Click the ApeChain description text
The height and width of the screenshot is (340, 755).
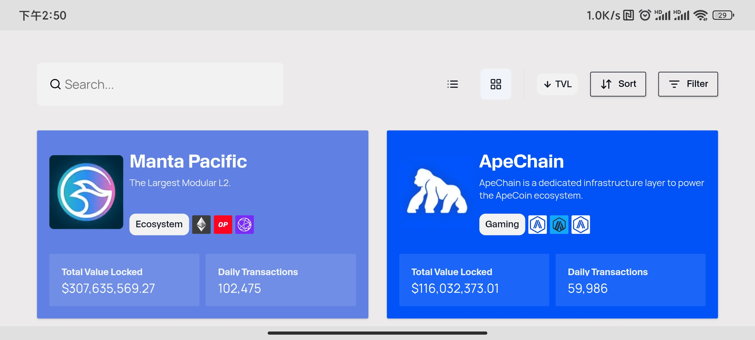(591, 189)
